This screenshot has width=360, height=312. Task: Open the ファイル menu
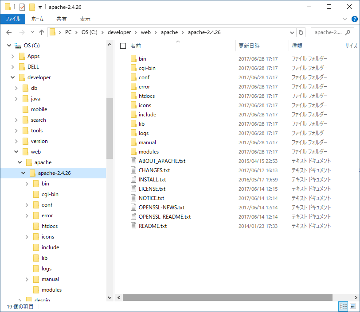tap(13, 19)
